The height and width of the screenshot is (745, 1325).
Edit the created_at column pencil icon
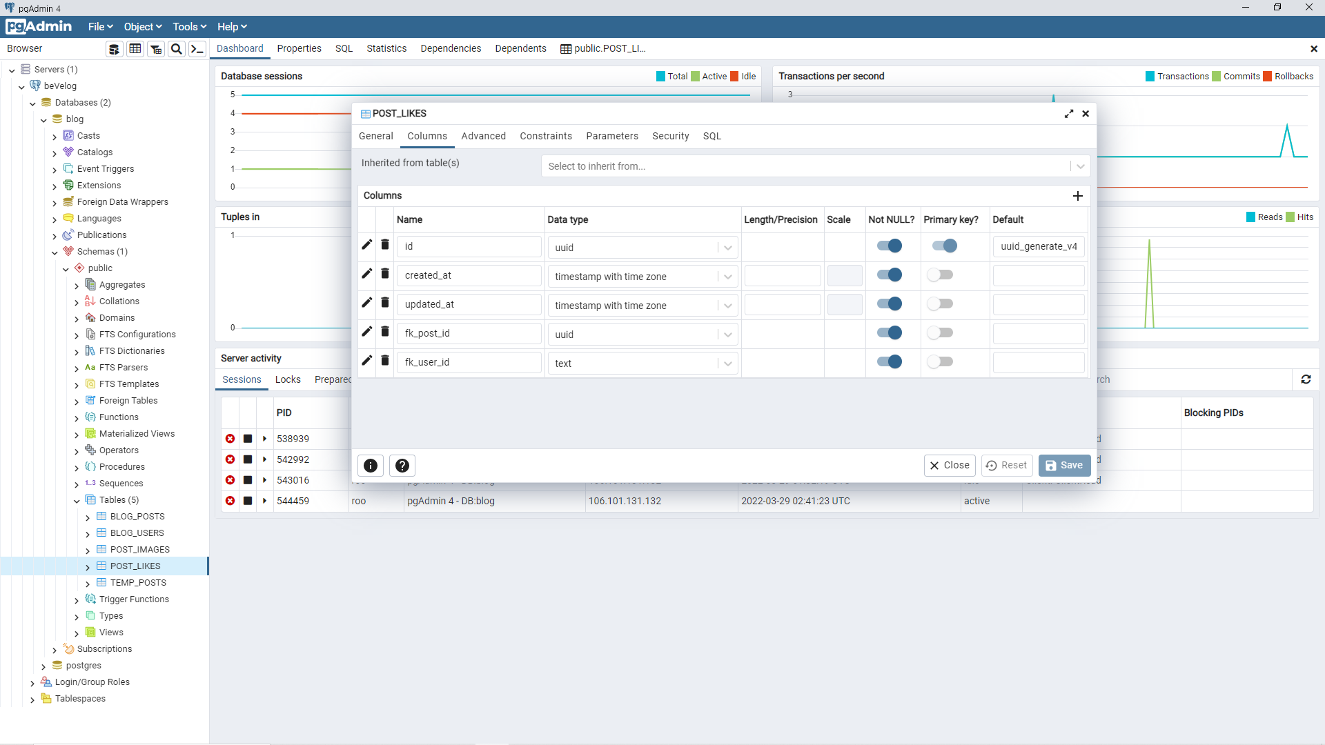tap(367, 274)
